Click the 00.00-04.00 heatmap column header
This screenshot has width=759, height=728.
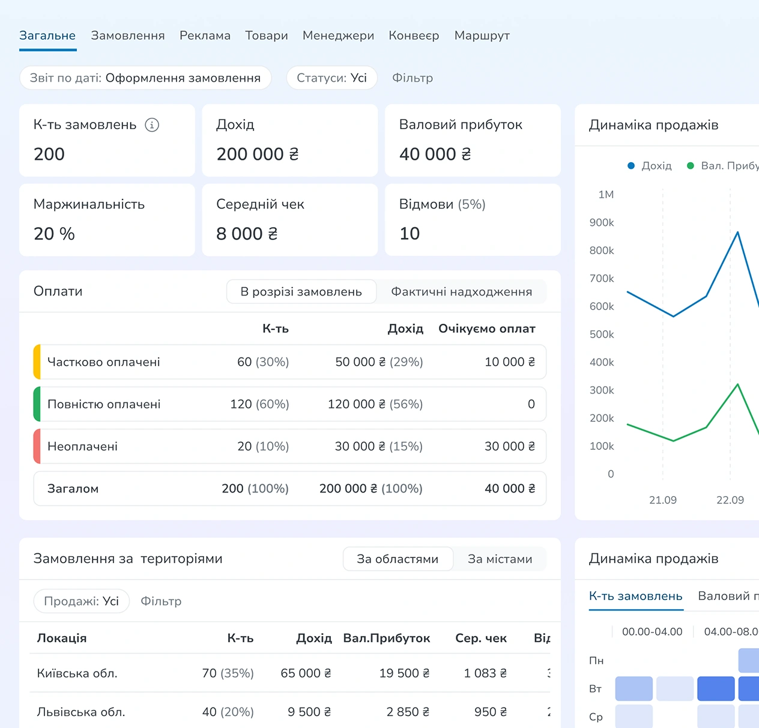[652, 632]
